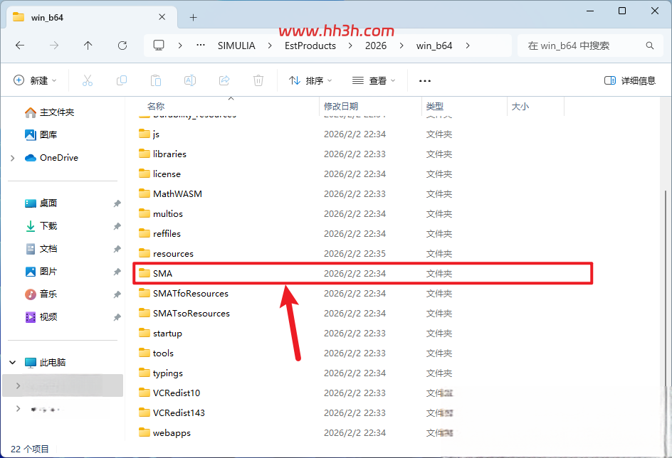Open 视频 quick access item
Image resolution: width=672 pixels, height=458 pixels.
click(41, 316)
